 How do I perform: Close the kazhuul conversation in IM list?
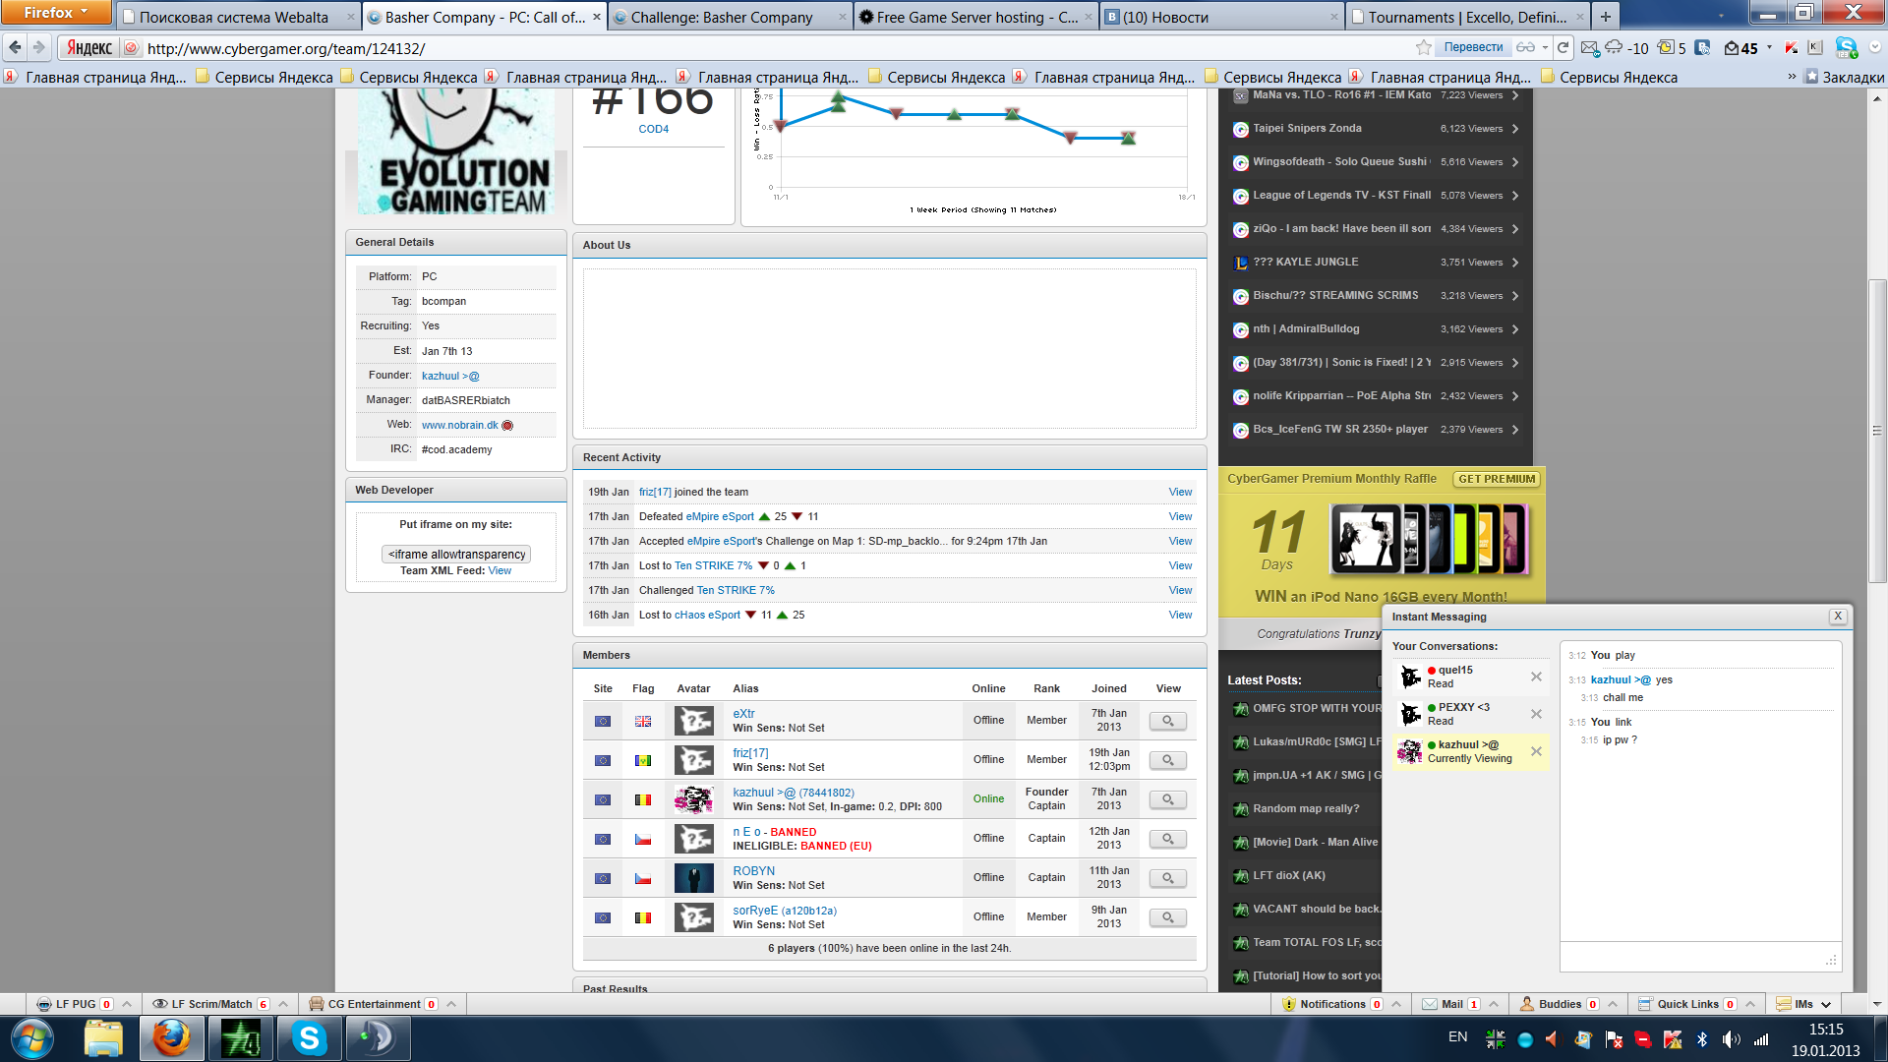point(1536,751)
